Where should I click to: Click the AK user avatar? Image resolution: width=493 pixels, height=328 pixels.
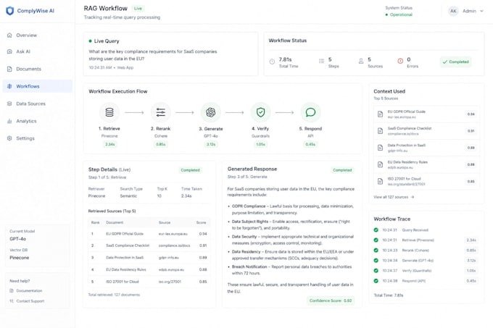click(x=453, y=11)
